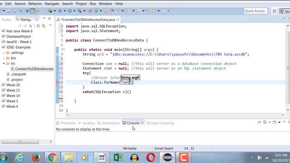This screenshot has height=163, width=290.
Task: Close the ConnectToDBAndAccessData.java editor tab
Action: 118,19
